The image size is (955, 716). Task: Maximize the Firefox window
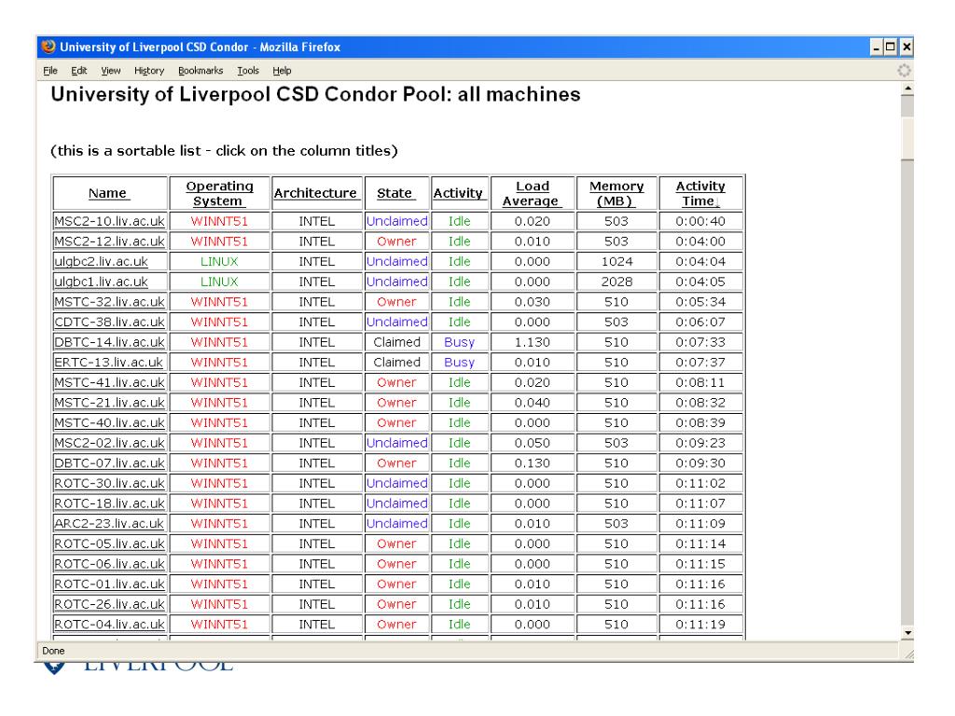pyautogui.click(x=891, y=47)
